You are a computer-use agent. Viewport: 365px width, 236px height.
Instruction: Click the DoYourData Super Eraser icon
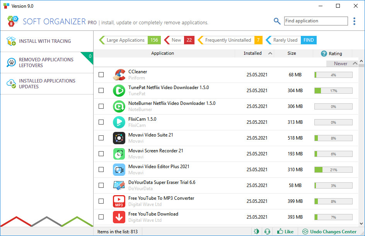click(x=119, y=185)
